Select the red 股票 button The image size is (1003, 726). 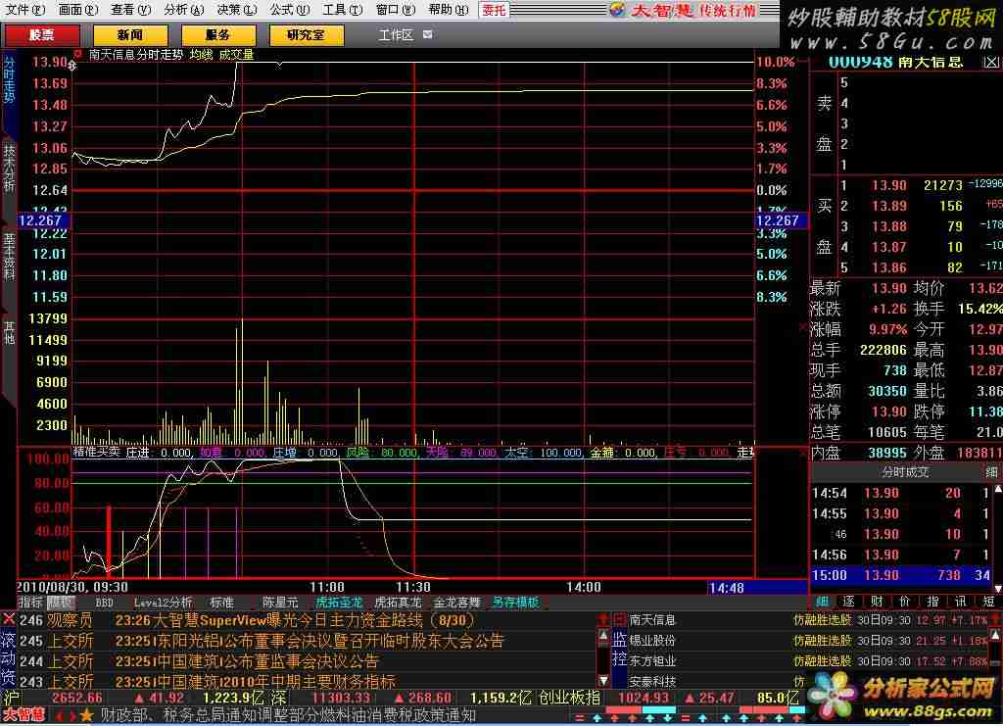42,34
